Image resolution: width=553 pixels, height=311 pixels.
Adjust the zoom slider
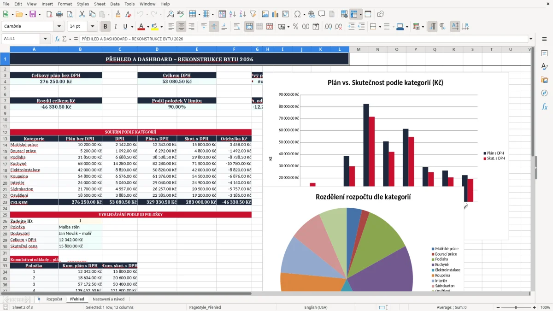click(516, 307)
